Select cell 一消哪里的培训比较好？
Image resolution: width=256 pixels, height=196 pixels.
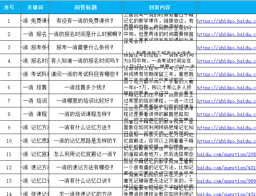[86, 101]
